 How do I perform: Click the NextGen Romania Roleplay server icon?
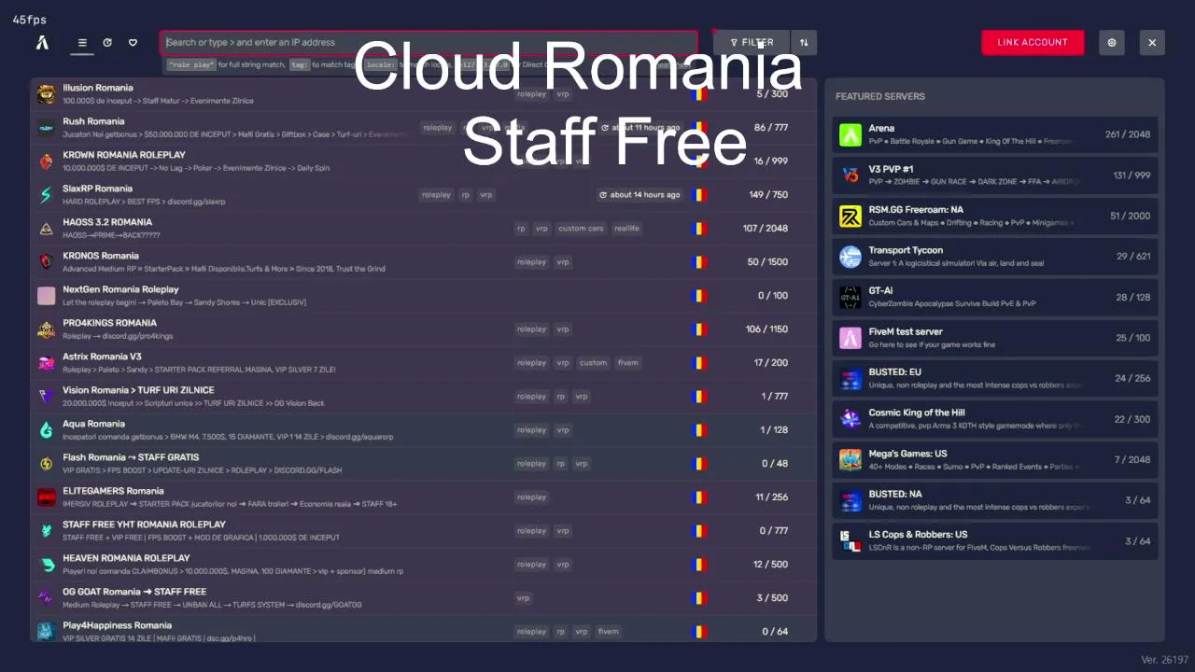point(46,296)
